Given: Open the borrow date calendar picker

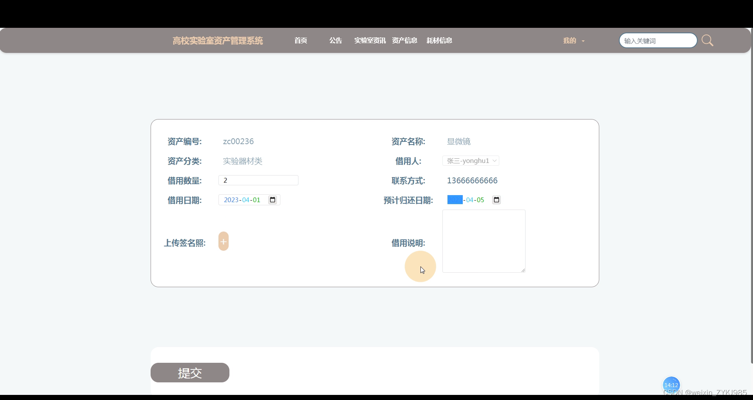Looking at the screenshot, I should (x=273, y=200).
